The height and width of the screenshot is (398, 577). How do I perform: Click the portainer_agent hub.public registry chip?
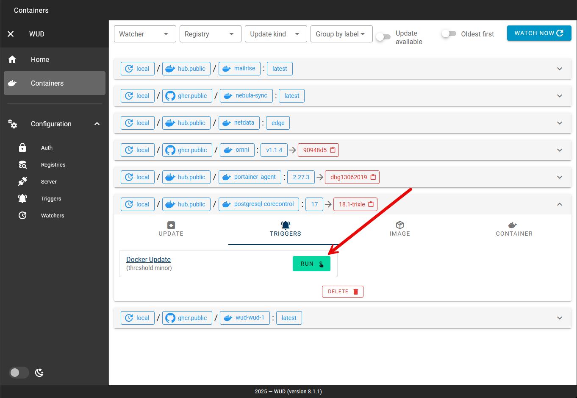click(186, 177)
